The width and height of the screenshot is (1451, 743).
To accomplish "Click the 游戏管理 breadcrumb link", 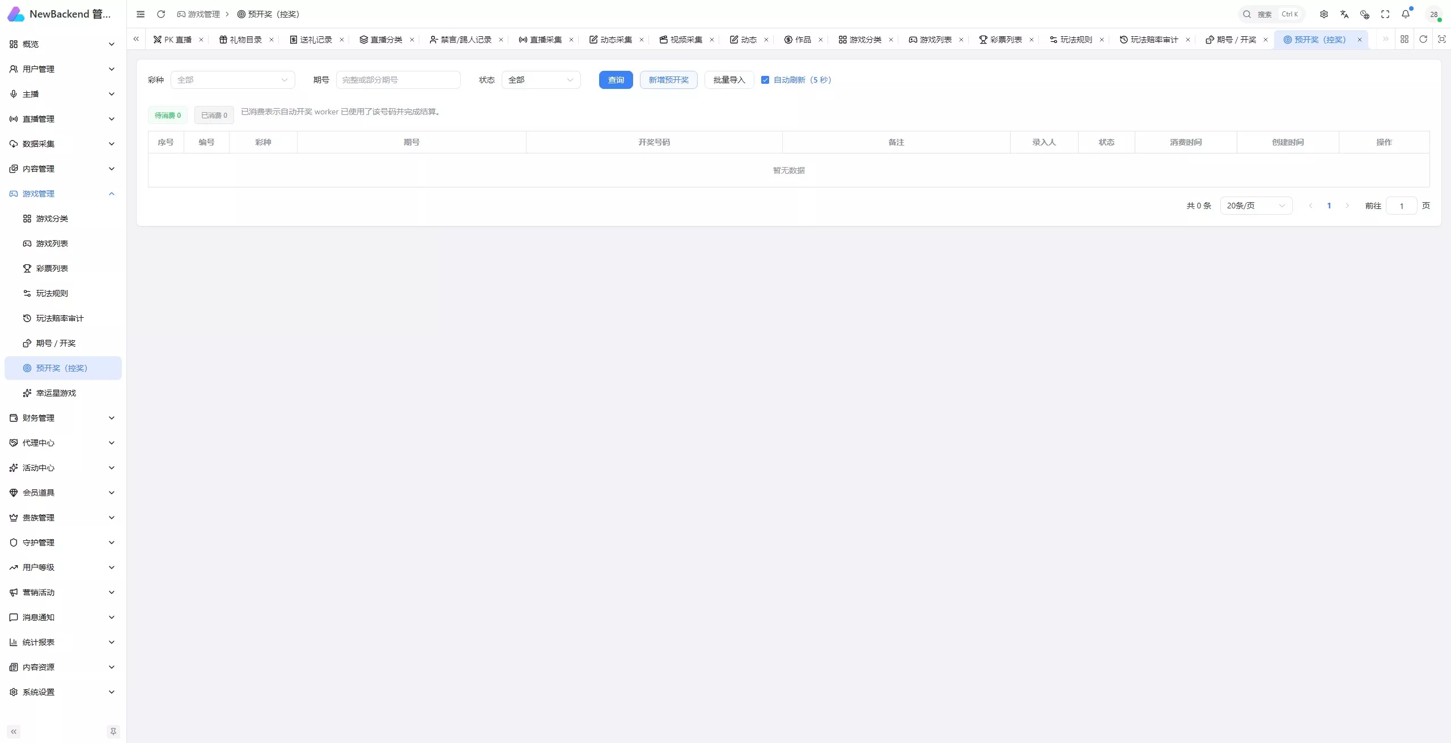I will coord(198,14).
